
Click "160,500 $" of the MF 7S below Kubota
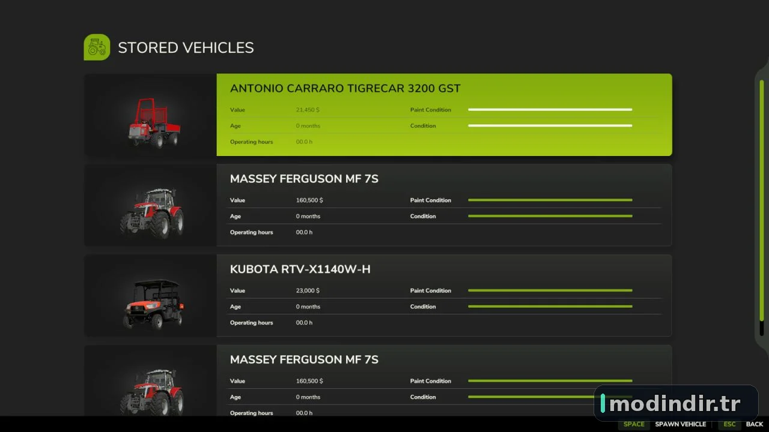click(309, 381)
